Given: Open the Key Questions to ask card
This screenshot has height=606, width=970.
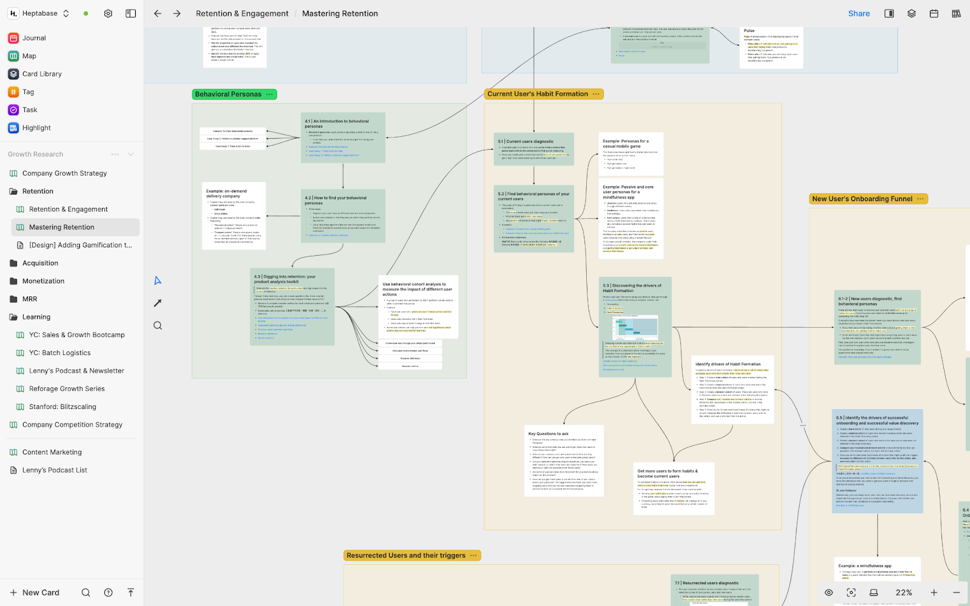Looking at the screenshot, I should click(x=564, y=461).
